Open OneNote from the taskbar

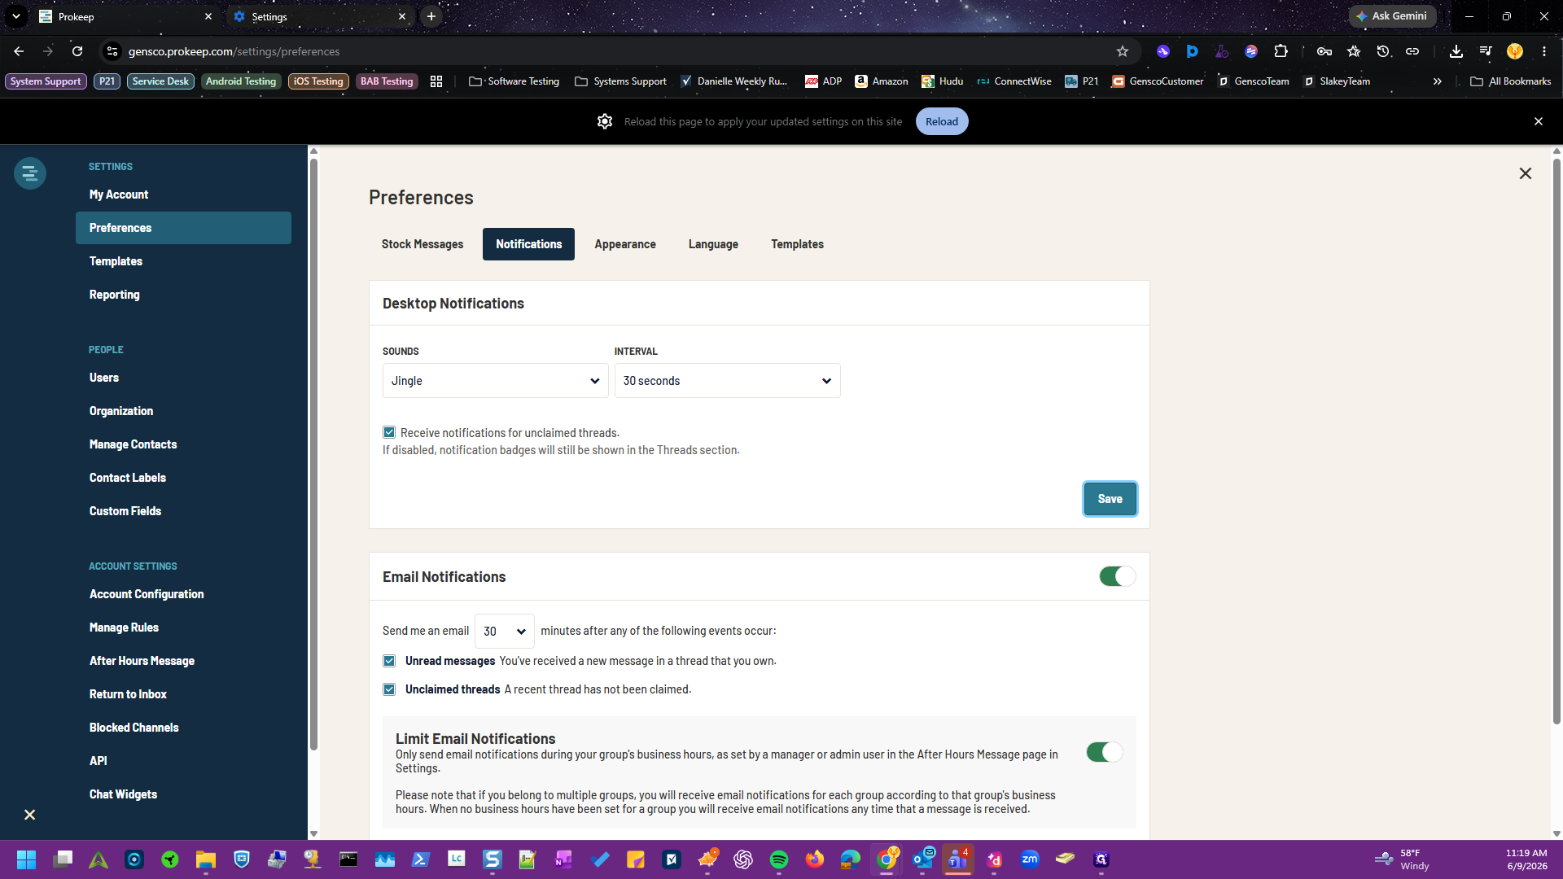(563, 859)
